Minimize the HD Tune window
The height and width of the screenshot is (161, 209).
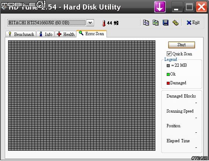pyautogui.click(x=177, y=7)
